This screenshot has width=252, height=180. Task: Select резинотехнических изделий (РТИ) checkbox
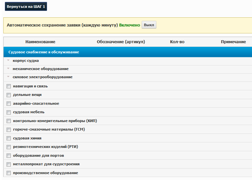pyautogui.click(x=9, y=147)
